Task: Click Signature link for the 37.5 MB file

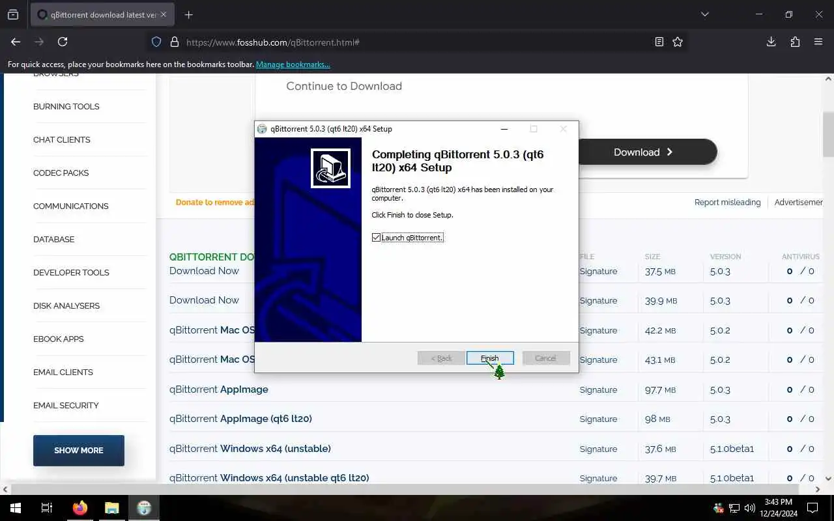Action: click(x=598, y=271)
